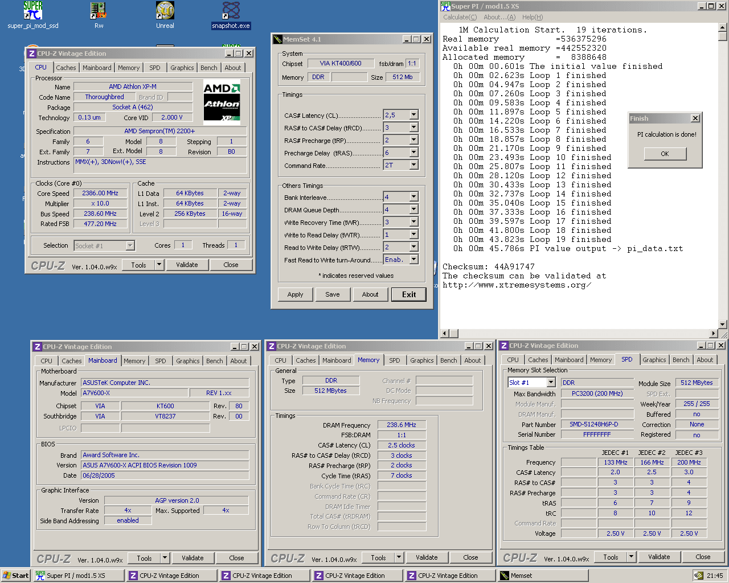Open the Calculate menu in Super PI
Viewport: 729px width, 583px height.
[460, 17]
